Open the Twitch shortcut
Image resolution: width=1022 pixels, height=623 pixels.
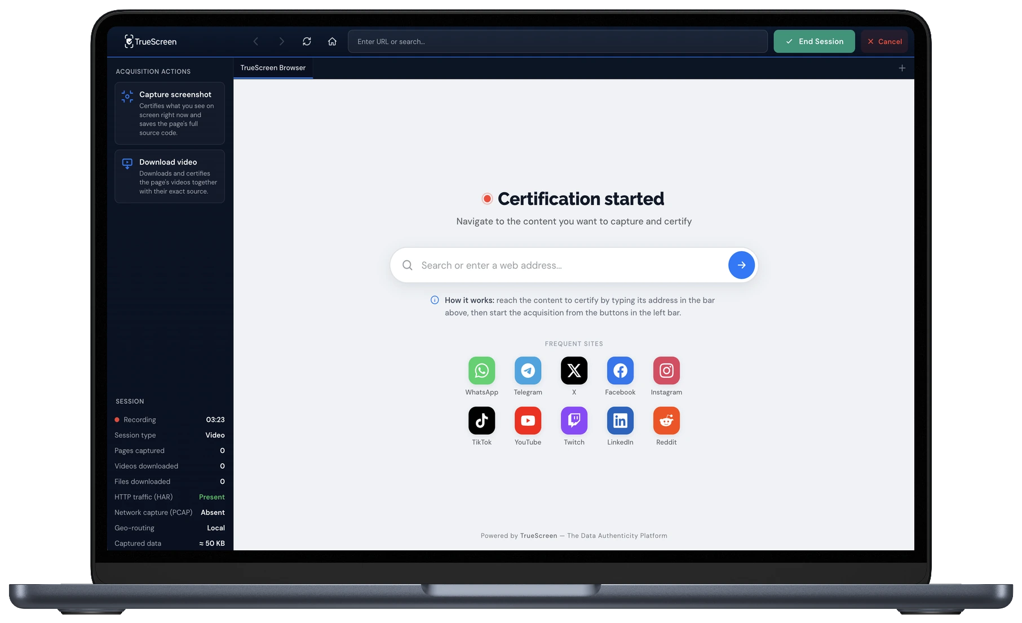pos(574,426)
